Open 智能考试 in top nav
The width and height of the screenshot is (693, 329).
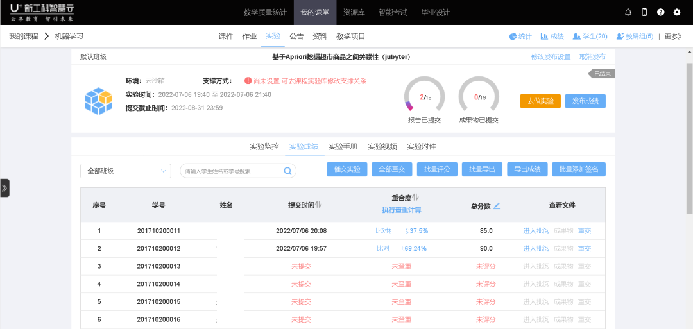[393, 12]
